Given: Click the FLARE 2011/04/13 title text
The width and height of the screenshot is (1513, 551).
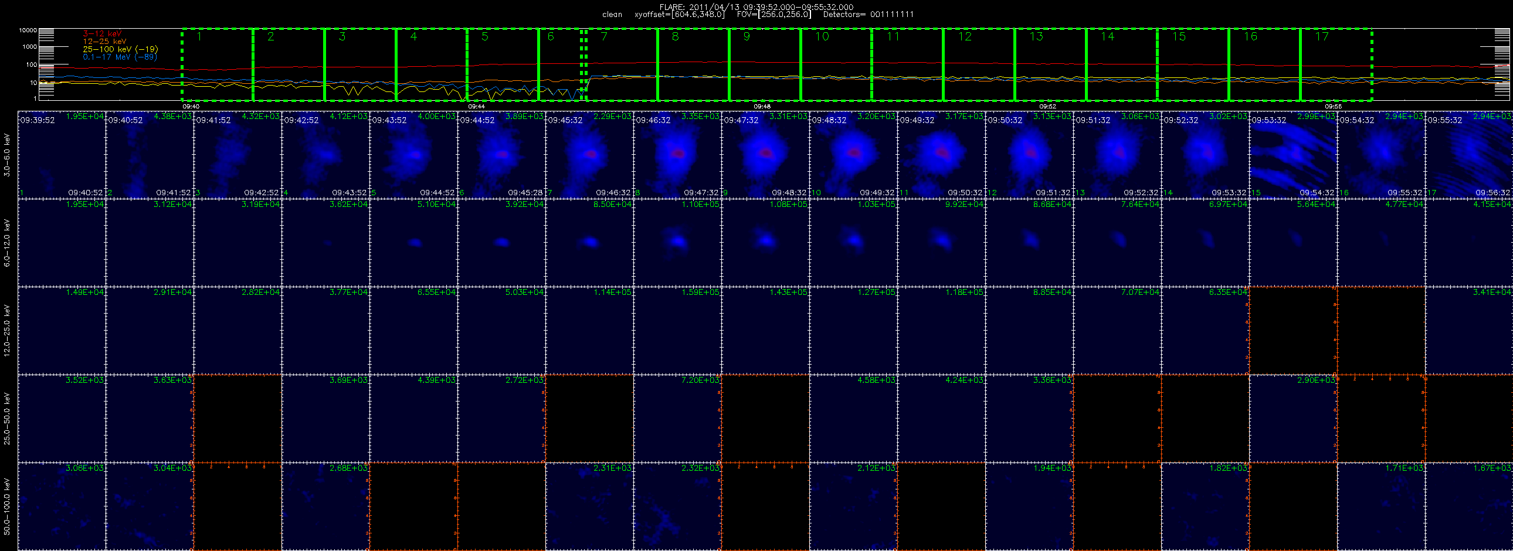Looking at the screenshot, I should click(x=756, y=7).
